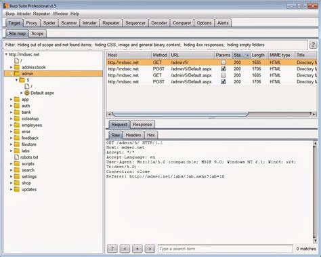Click the search help ? button
Screen dimensions: 321x257
tap(112, 249)
